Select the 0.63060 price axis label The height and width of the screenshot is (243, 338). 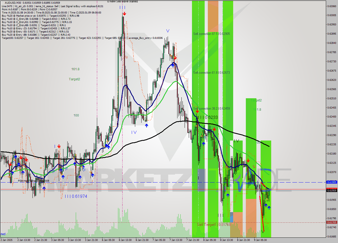(x=332, y=6)
